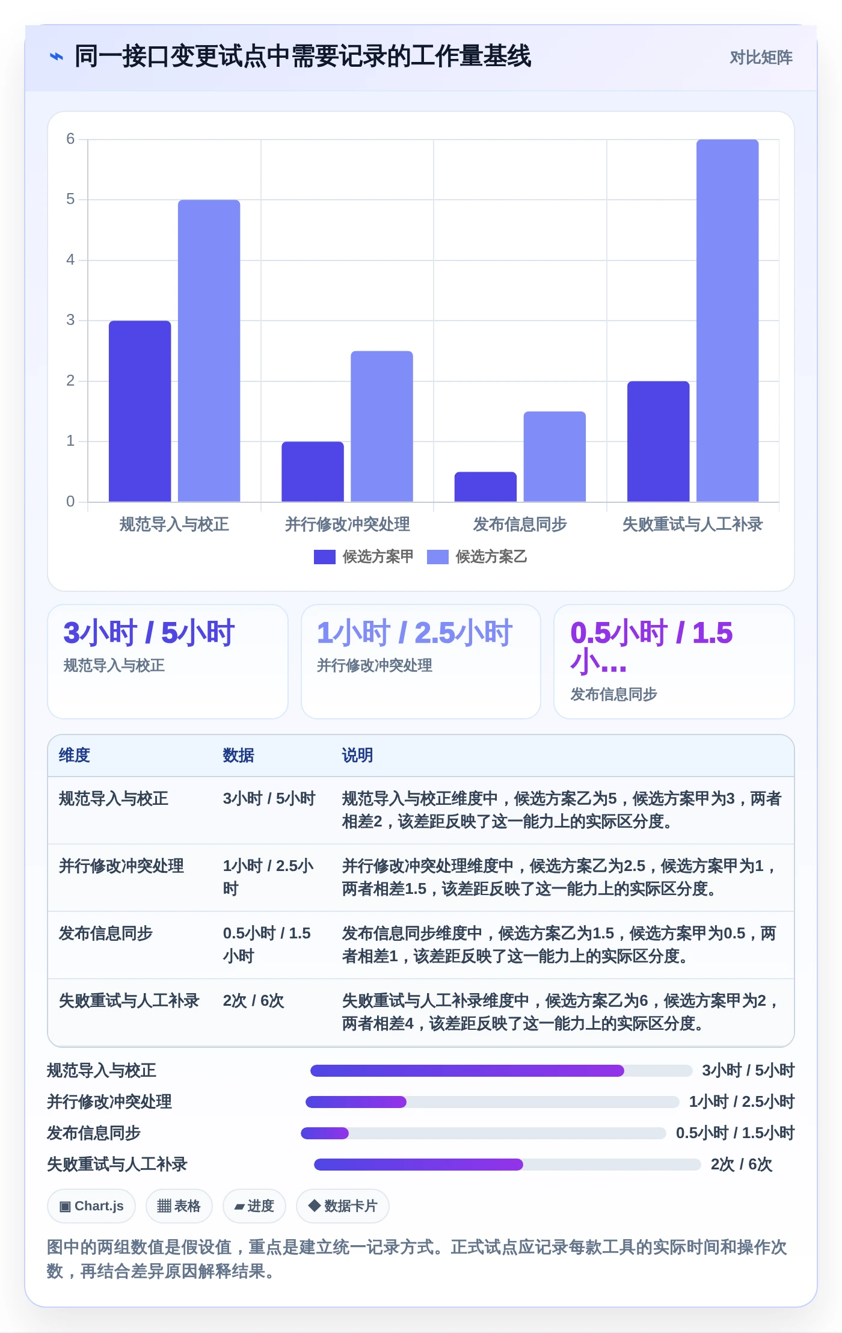
Task: Click the square icon in Chart.js chip
Action: pyautogui.click(x=65, y=1207)
